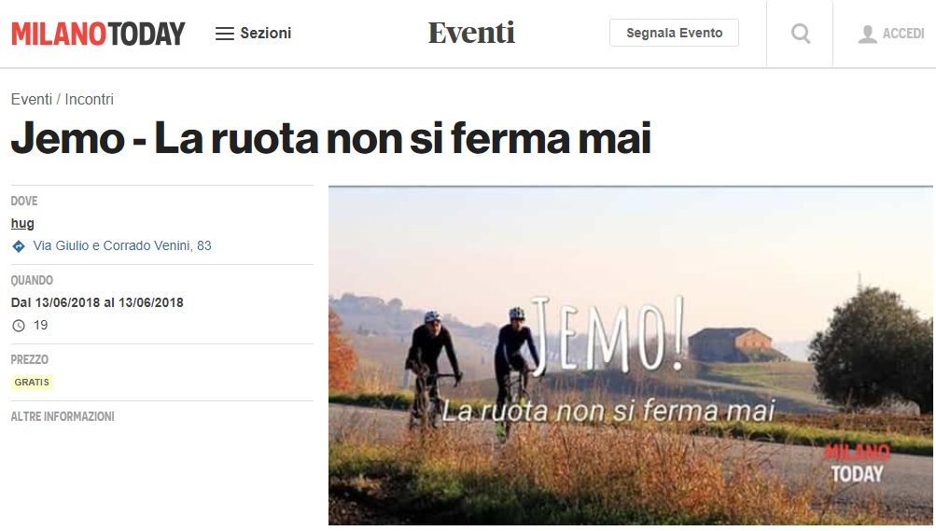The width and height of the screenshot is (936, 531).
Task: Click the ALTRE INFORMAZIONI section label
Action: (x=63, y=416)
